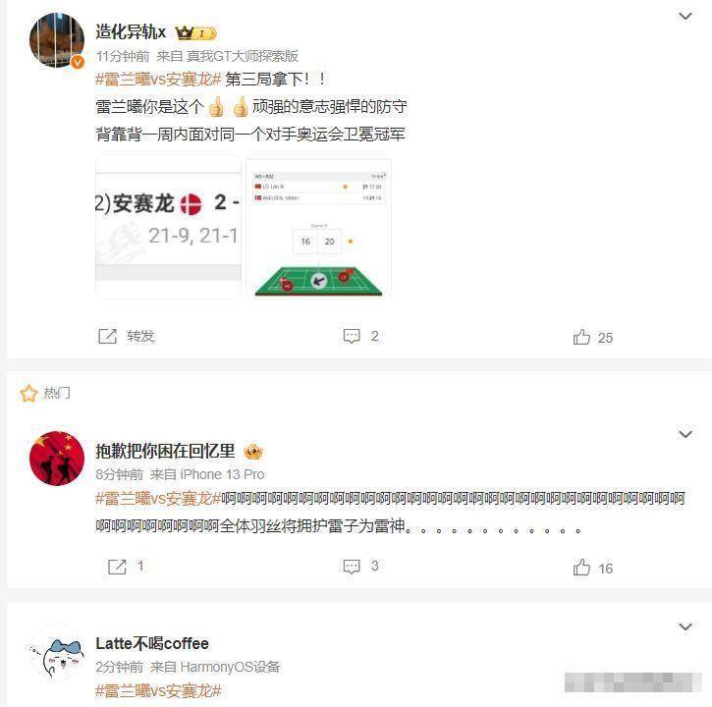Image resolution: width=712 pixels, height=707 pixels.
Task: Click the crown badge beside 抱歉把你困在回忆里
Action: point(253,452)
